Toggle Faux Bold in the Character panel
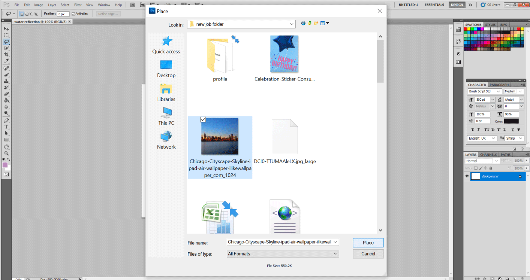 click(x=473, y=130)
